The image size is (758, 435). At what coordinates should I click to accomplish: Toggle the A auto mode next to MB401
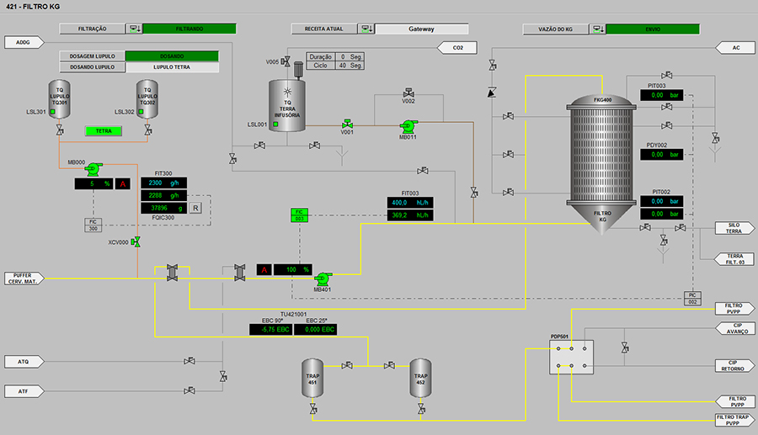(x=264, y=269)
